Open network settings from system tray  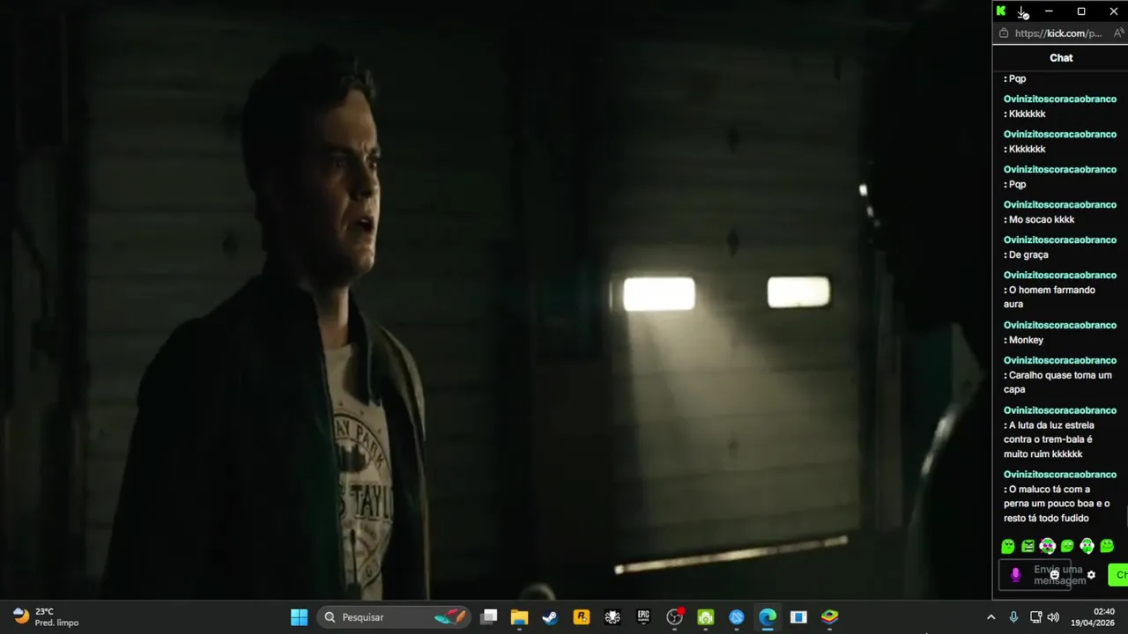(1035, 617)
